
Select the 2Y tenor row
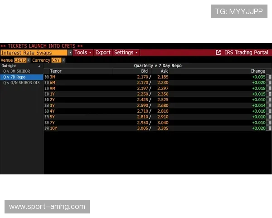pyautogui.click(x=53, y=100)
